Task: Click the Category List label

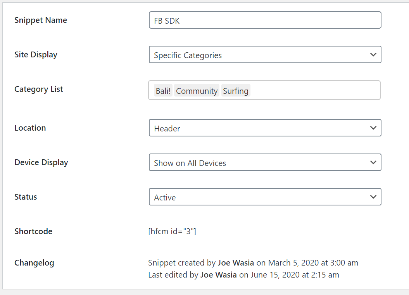Action: tap(39, 89)
